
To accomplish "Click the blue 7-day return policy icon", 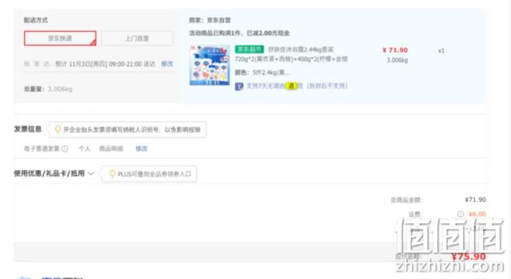I will tap(239, 86).
